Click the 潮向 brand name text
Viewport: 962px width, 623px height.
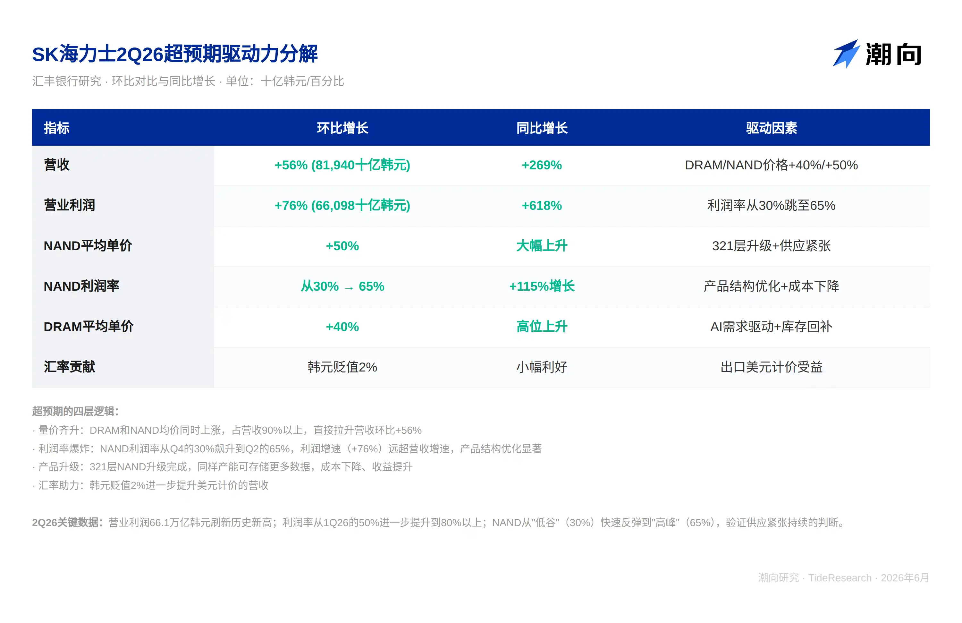pyautogui.click(x=894, y=55)
